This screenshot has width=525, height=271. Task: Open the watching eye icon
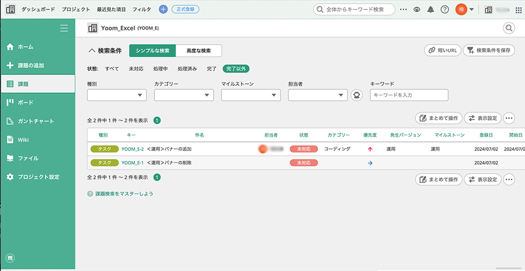417,9
